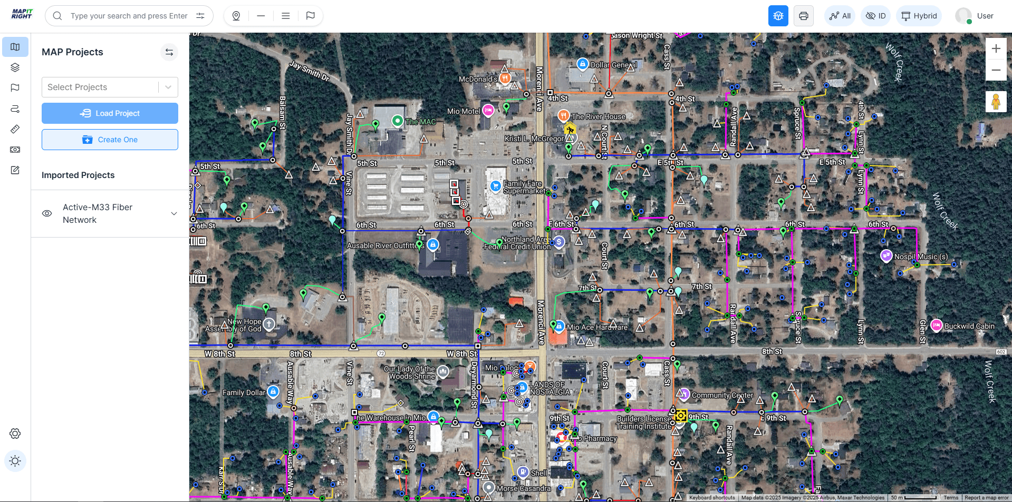Click the Street View pegman icon

[x=996, y=101]
